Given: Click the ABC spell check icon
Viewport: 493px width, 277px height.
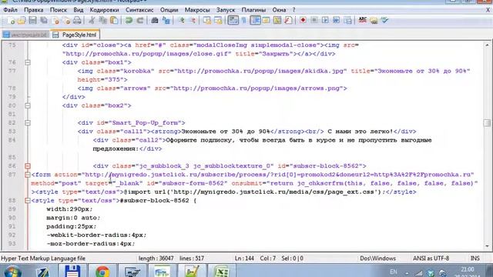Looking at the screenshot, I should coord(363,21).
